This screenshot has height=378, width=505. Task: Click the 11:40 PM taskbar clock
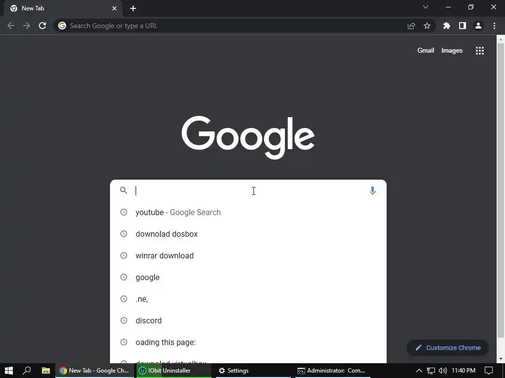click(x=464, y=371)
